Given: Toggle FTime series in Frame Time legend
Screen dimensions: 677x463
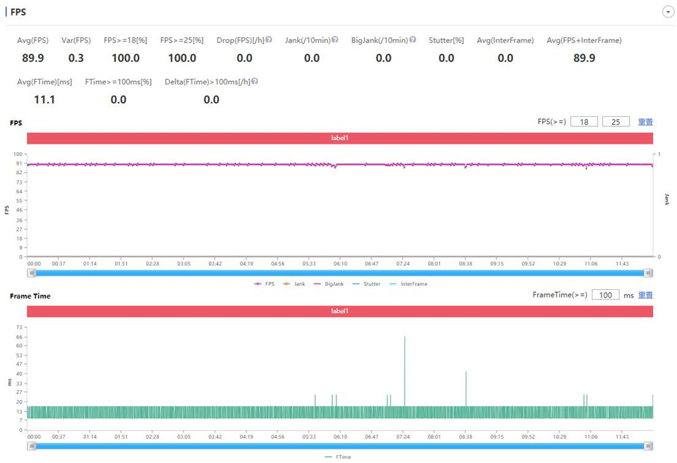Looking at the screenshot, I should click(x=338, y=457).
